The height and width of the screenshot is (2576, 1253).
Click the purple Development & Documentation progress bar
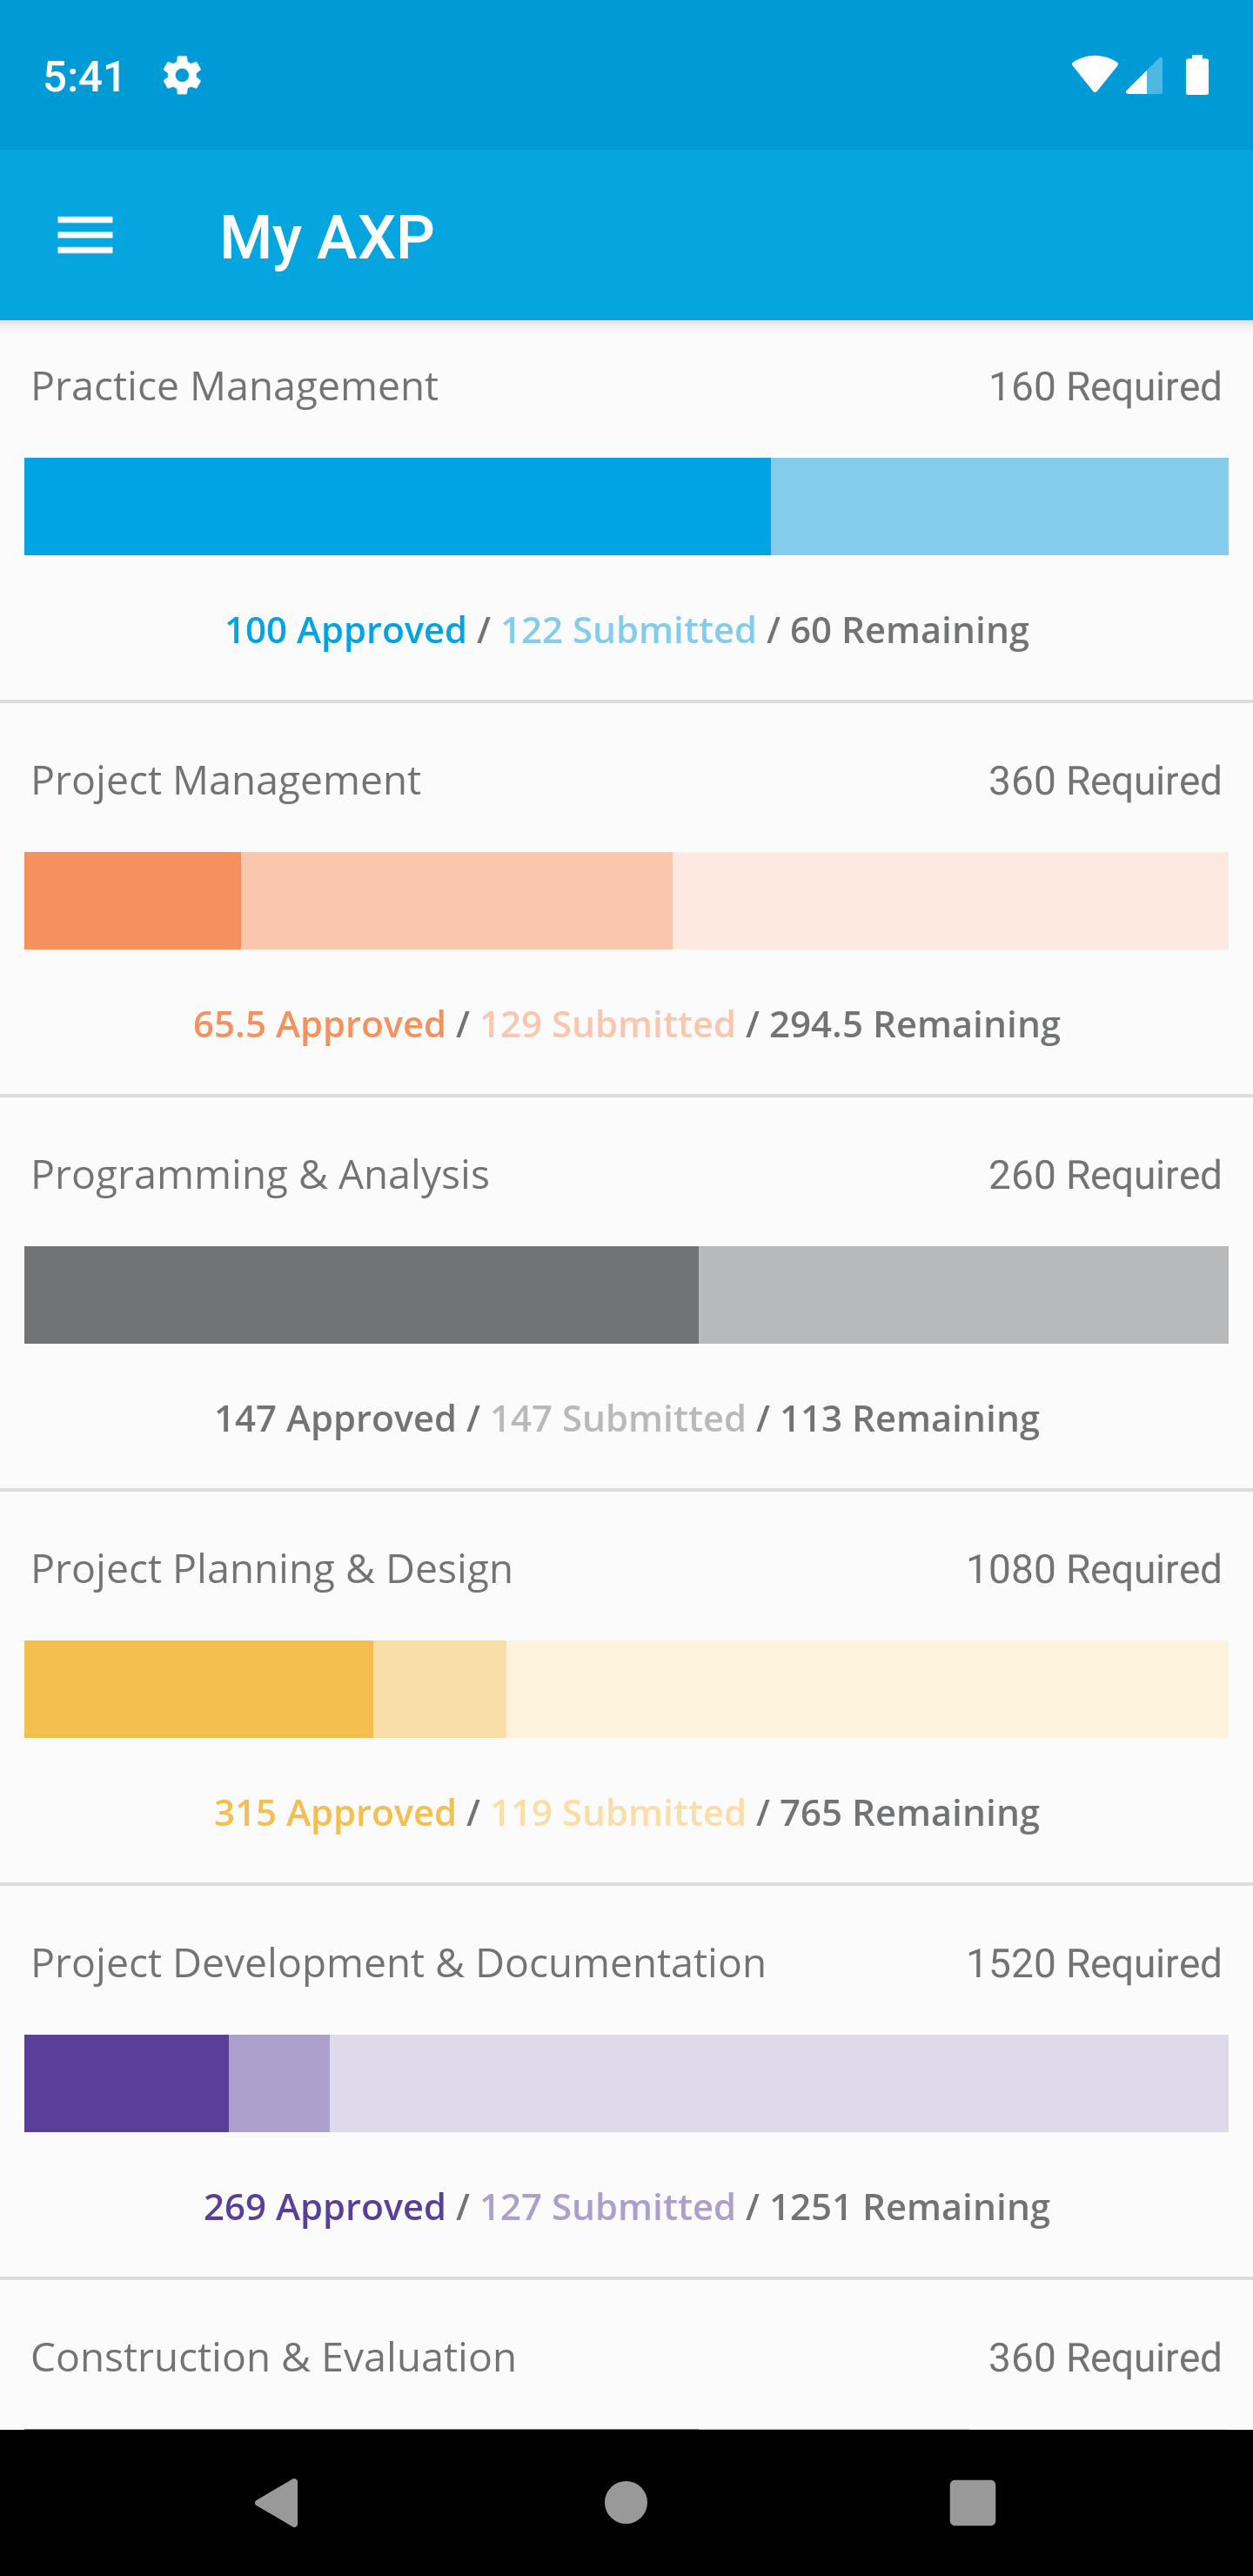626,2083
